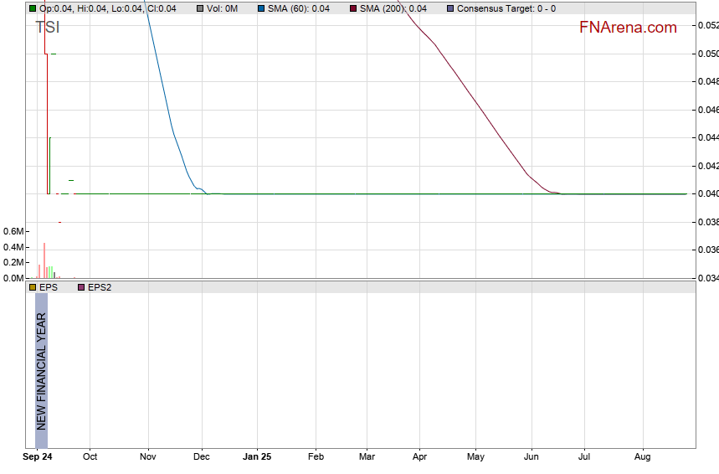The image size is (719, 474).
Task: Click the yellow EPS legend swatch
Action: click(33, 287)
